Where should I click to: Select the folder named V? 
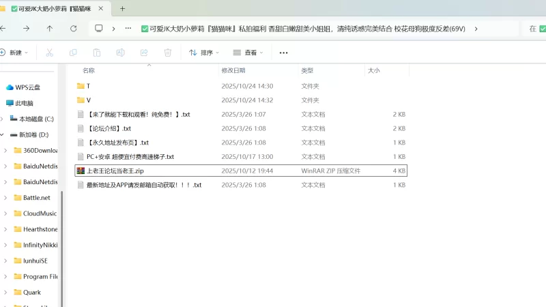tap(88, 100)
